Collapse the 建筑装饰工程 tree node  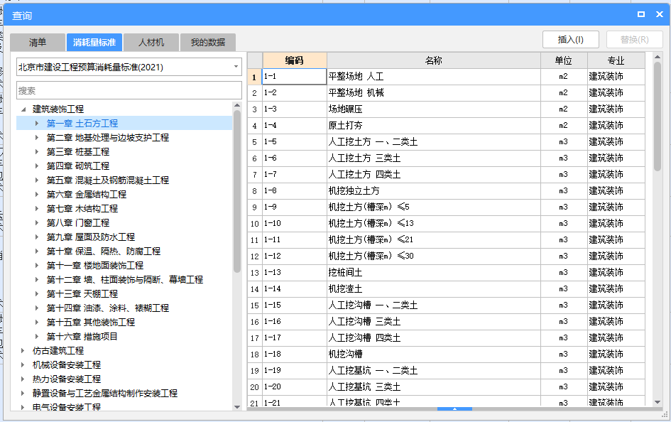(x=23, y=109)
